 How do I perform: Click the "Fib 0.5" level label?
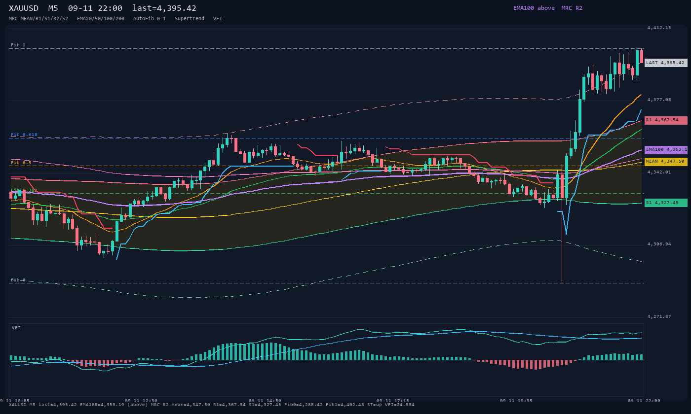[x=21, y=162]
